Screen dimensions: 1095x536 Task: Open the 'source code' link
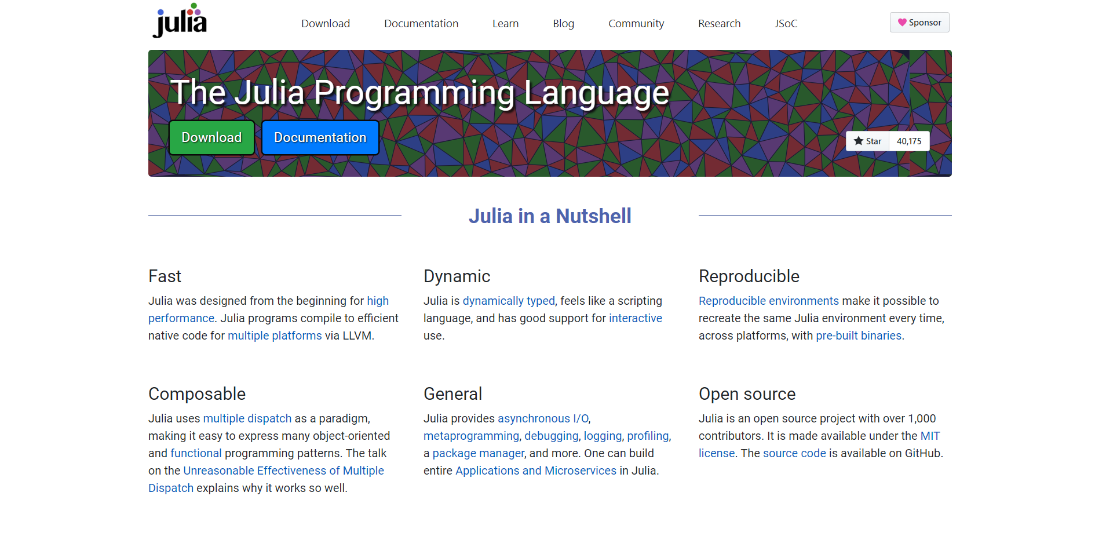click(794, 453)
